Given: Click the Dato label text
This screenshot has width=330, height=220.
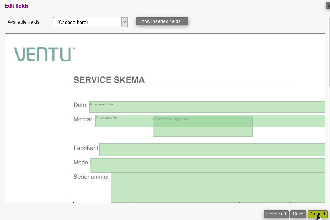Looking at the screenshot, I should coord(80,105).
